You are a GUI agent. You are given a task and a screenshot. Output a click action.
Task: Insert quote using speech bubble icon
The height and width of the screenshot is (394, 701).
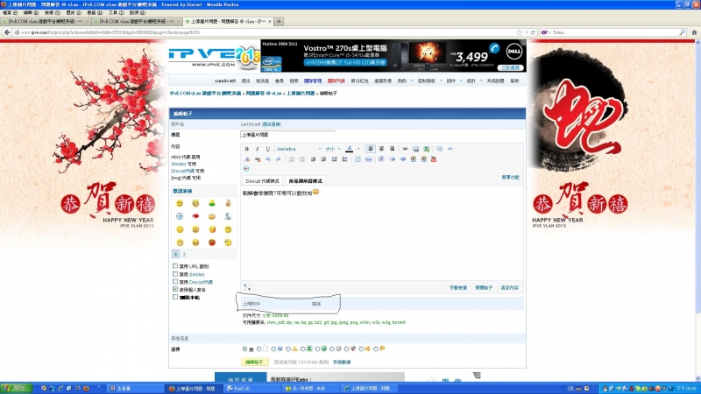click(x=440, y=149)
